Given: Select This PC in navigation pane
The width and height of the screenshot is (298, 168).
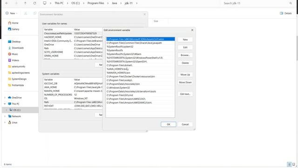Looking at the screenshot, I should click(14, 104).
